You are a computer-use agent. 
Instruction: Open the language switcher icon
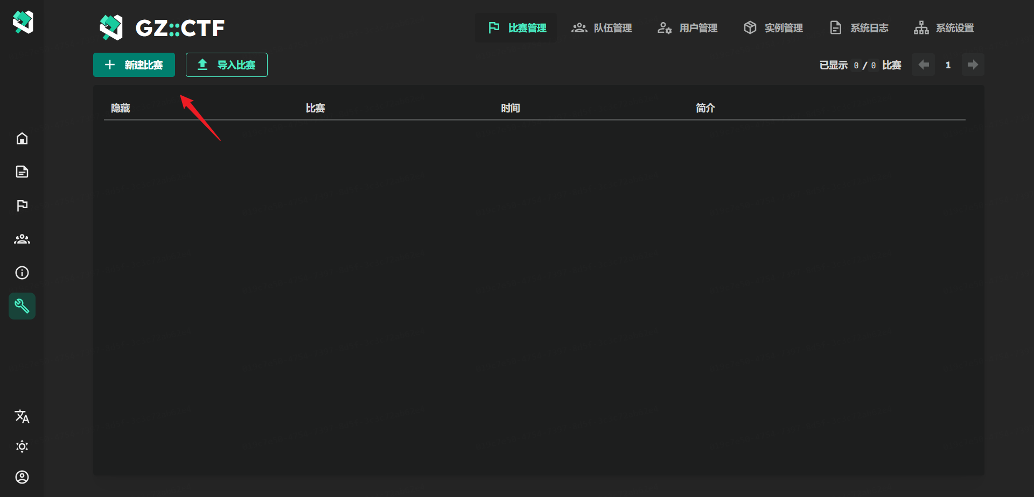22,416
